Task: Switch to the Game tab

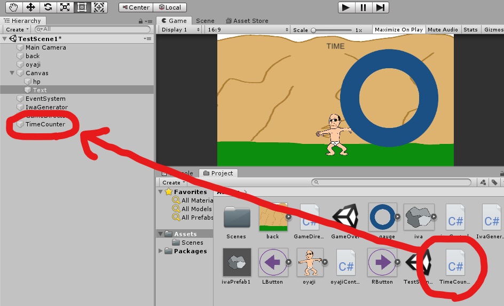Action: click(x=174, y=21)
